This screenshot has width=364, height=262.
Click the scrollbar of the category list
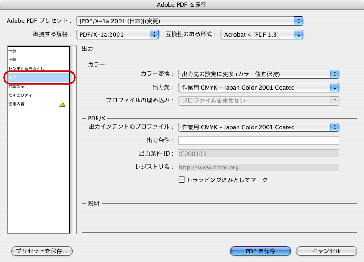pos(74,140)
